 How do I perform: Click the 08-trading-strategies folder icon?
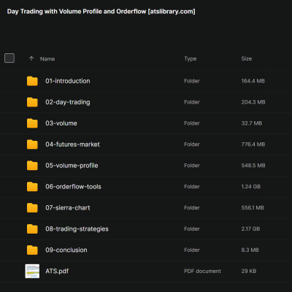coord(32,229)
